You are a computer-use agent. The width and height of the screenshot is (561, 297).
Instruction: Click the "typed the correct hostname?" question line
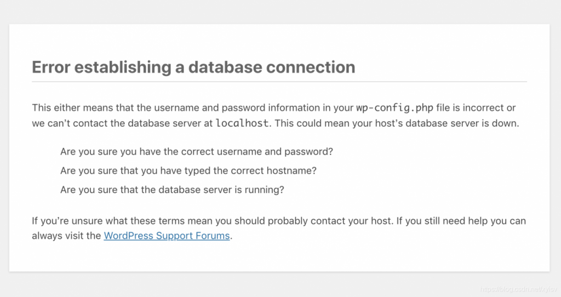tap(188, 170)
